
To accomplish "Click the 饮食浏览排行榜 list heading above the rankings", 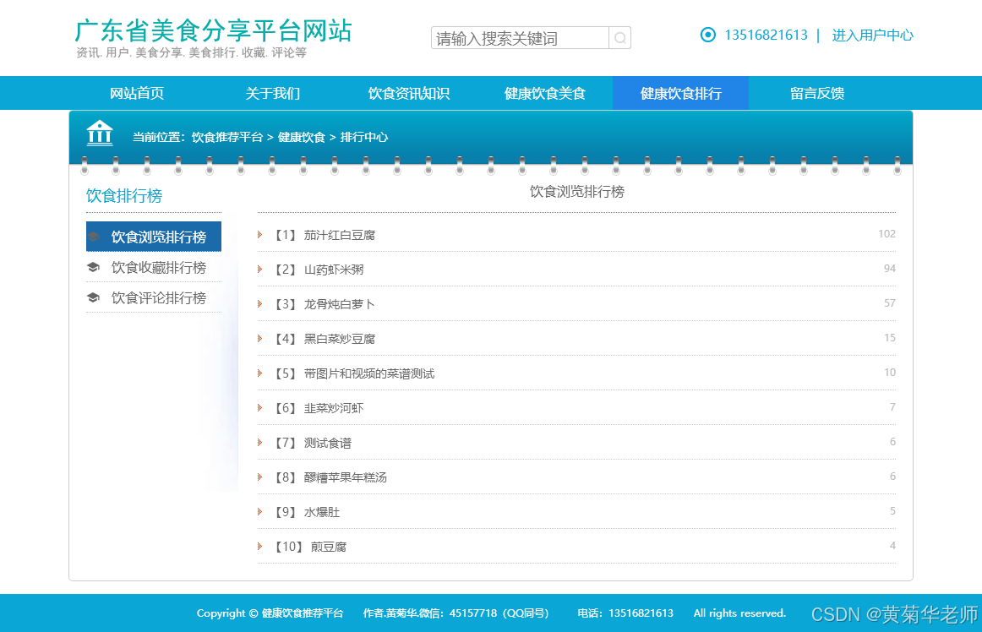I will [x=577, y=192].
